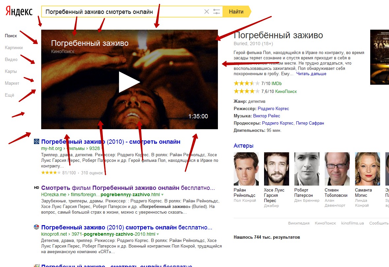Click the Погребённый заживо panel heading
Image resolution: width=389 pixels, height=267 pixels.
[278, 35]
